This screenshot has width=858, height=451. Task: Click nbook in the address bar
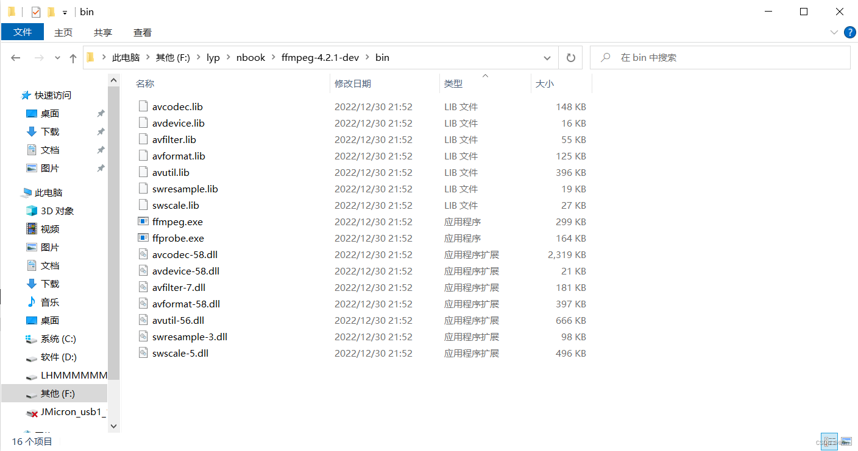(x=251, y=58)
